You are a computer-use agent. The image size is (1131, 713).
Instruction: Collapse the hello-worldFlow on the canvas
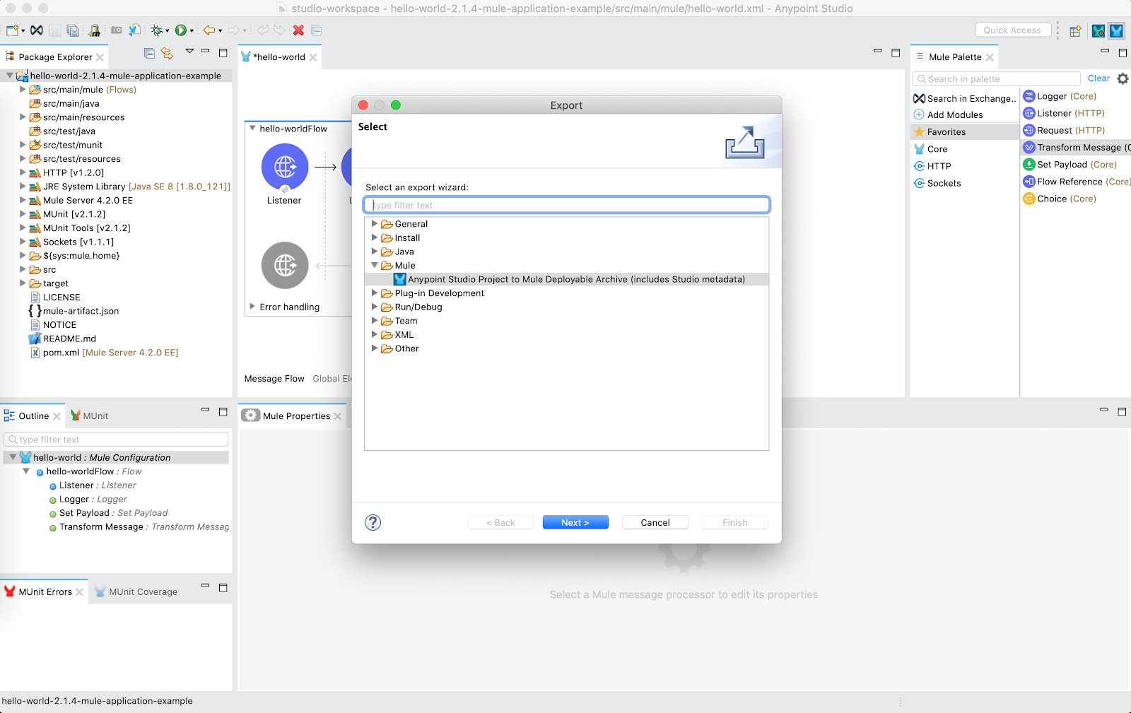click(252, 129)
